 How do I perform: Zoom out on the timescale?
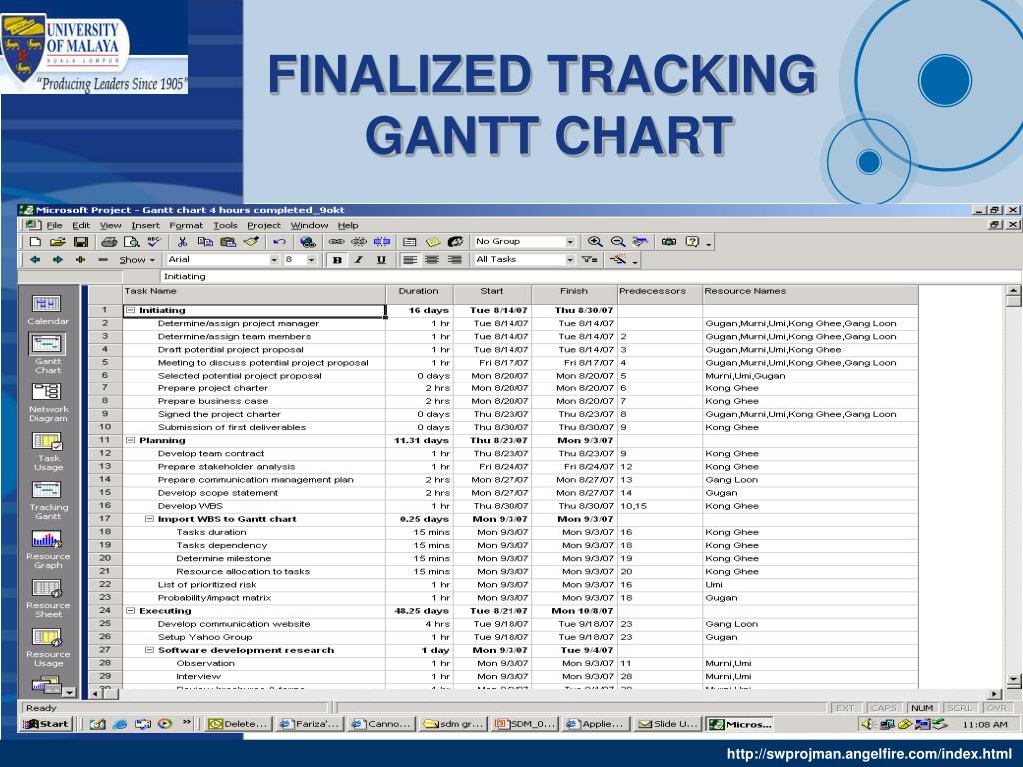pos(617,242)
